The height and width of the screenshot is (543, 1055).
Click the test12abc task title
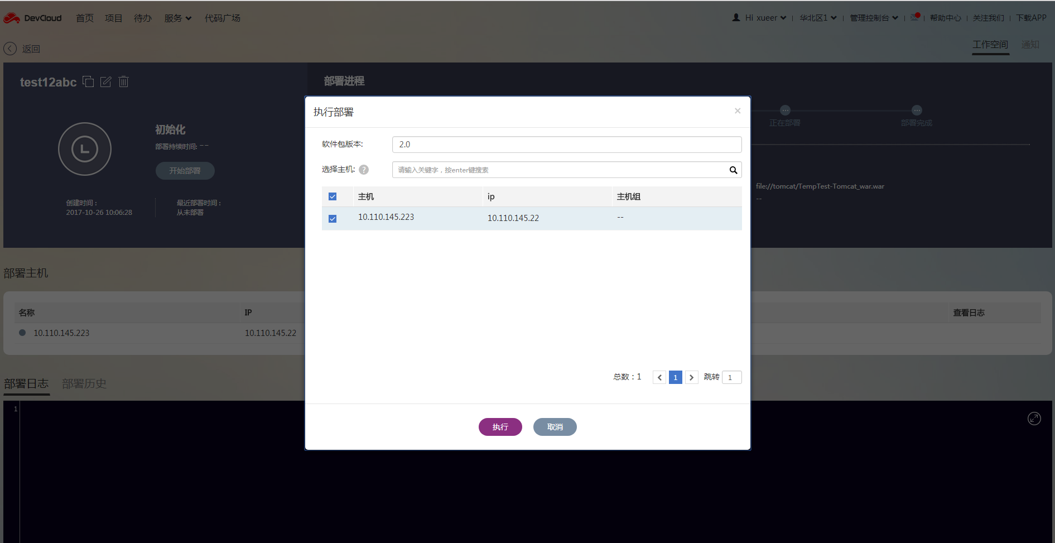click(49, 82)
